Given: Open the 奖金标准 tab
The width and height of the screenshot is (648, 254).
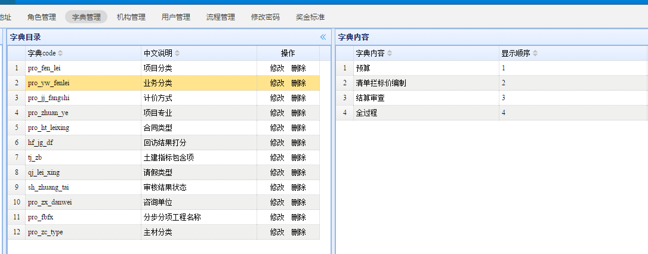Looking at the screenshot, I should pyautogui.click(x=310, y=17).
